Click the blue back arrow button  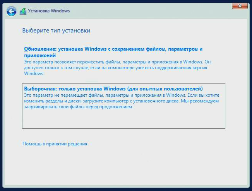coord(12,11)
